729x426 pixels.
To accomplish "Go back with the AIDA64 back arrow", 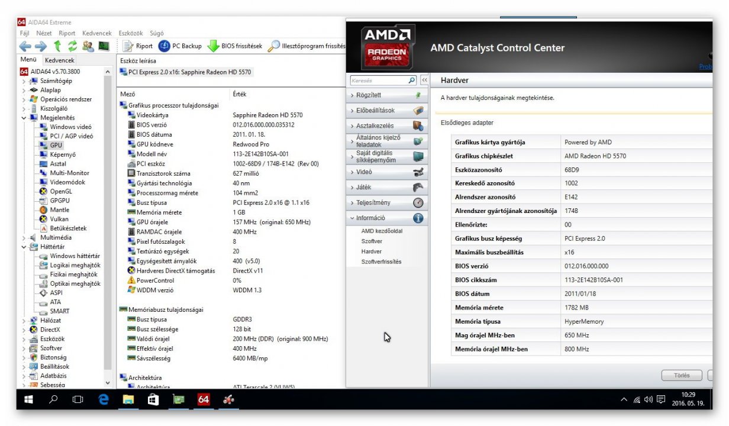I will tap(25, 46).
